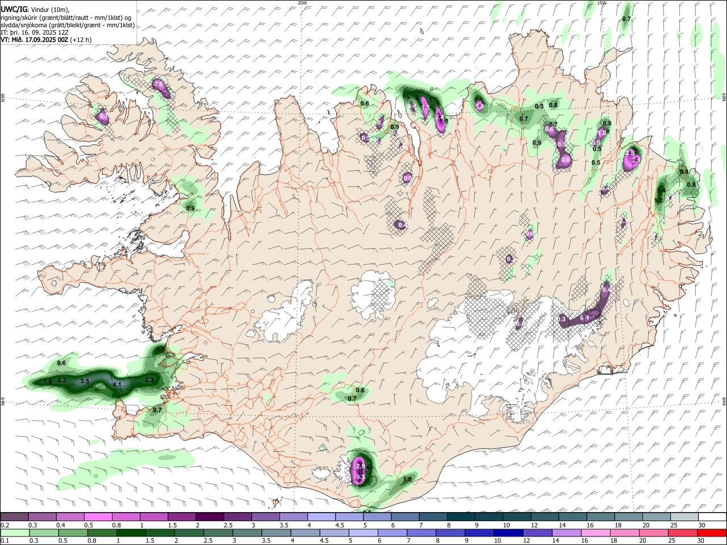Click the lavender swatch labeled 4 in snow legend
Screen dimensions: 727x545
321,517
